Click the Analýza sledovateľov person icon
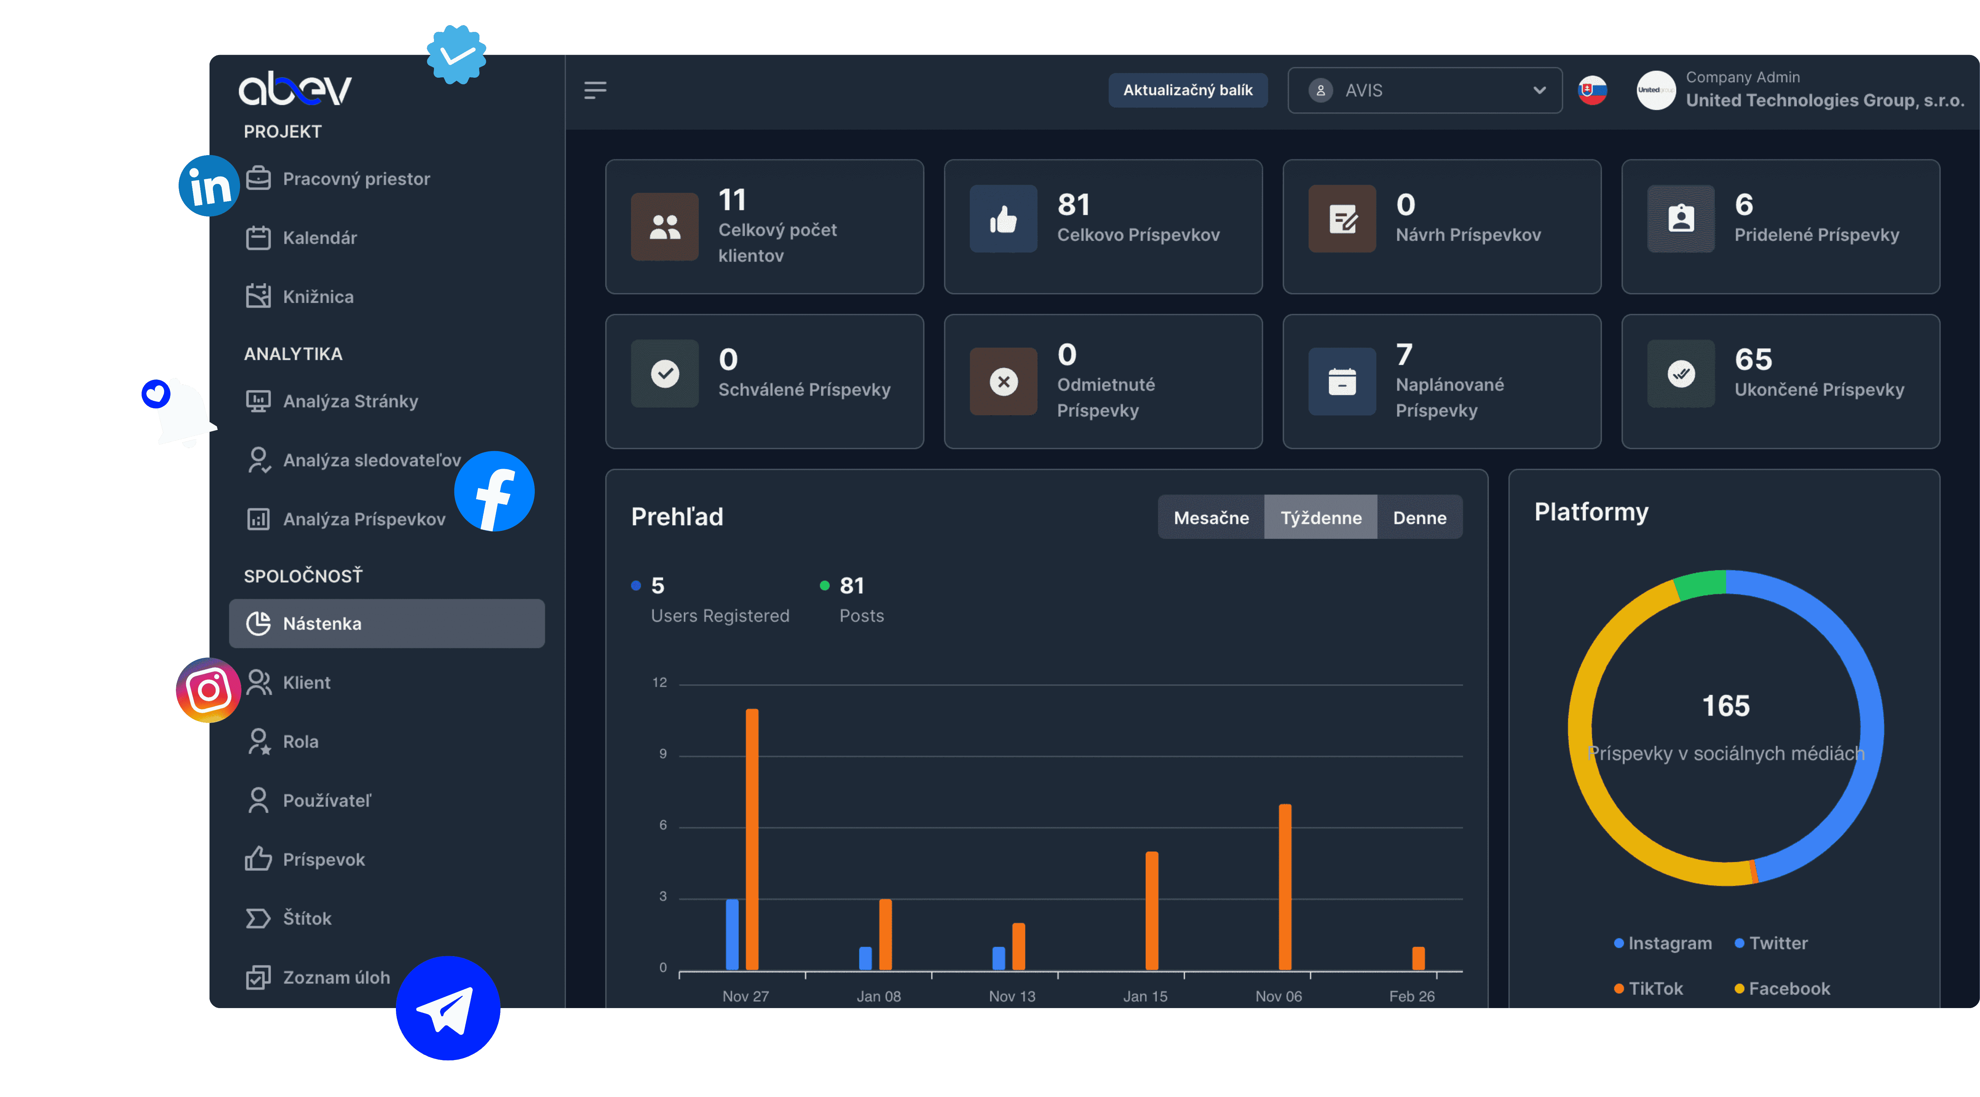 (x=258, y=460)
